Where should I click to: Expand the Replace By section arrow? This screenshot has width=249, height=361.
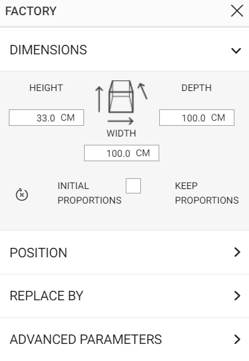[237, 296]
